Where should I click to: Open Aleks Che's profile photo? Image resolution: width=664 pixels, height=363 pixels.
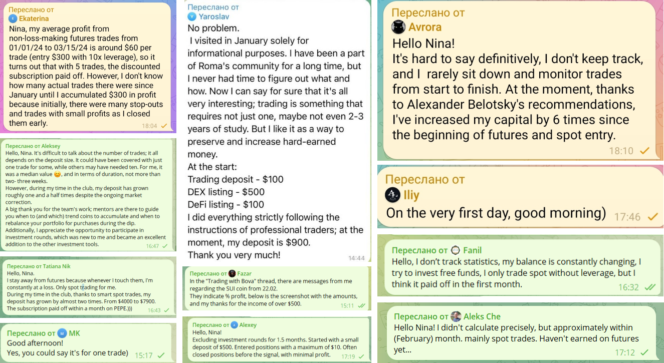tap(456, 316)
